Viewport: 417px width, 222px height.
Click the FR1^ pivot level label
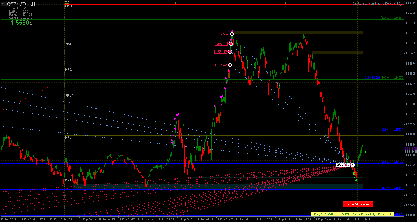tap(69, 96)
